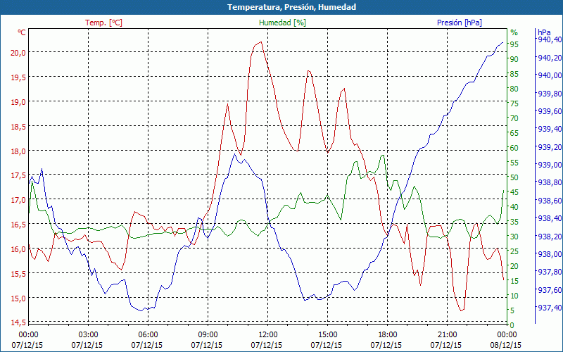563x352 pixels.
Task: Click the time axis label '12:00'
Action: coord(268,335)
